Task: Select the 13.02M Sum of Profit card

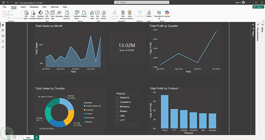Action: [x=127, y=47]
